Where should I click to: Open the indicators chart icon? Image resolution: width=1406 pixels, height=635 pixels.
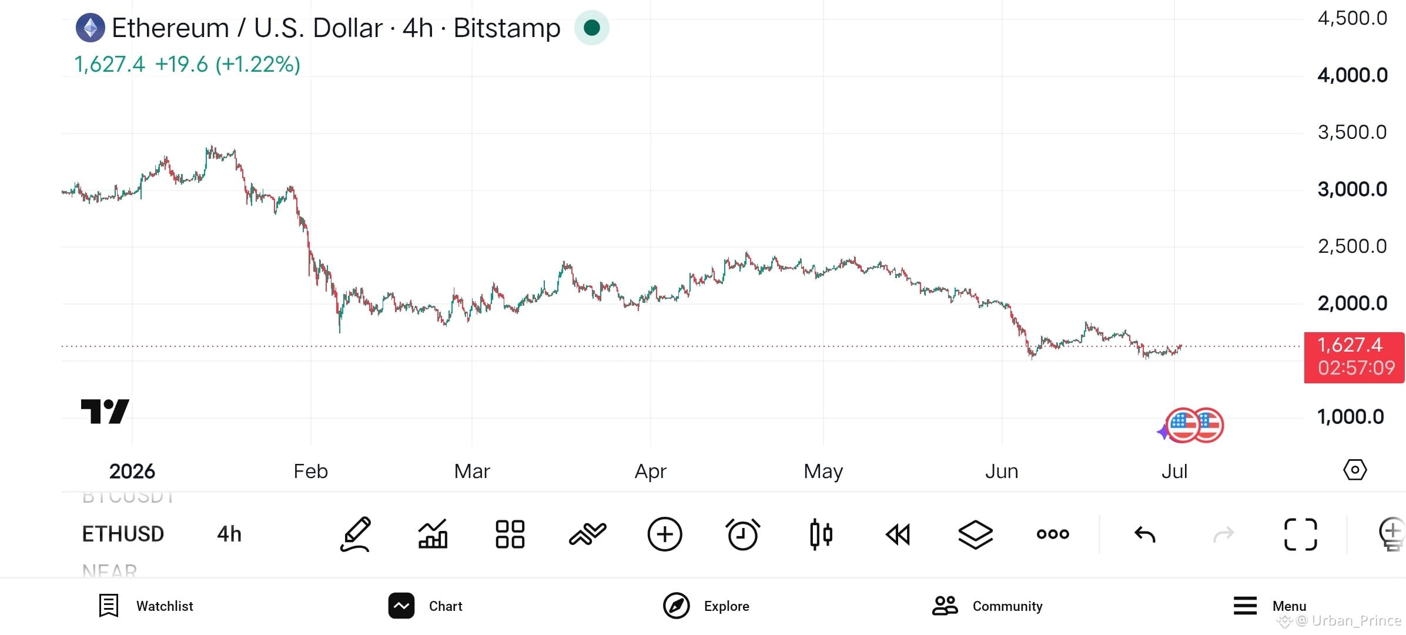433,534
